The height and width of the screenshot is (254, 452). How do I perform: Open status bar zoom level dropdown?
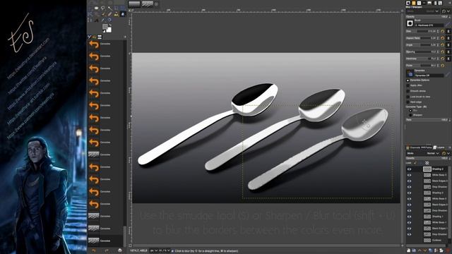click(165, 251)
